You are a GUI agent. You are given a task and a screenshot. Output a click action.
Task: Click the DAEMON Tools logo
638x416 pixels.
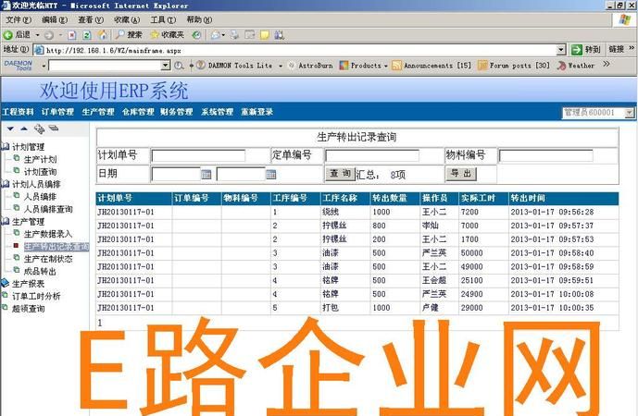pyautogui.click(x=19, y=66)
